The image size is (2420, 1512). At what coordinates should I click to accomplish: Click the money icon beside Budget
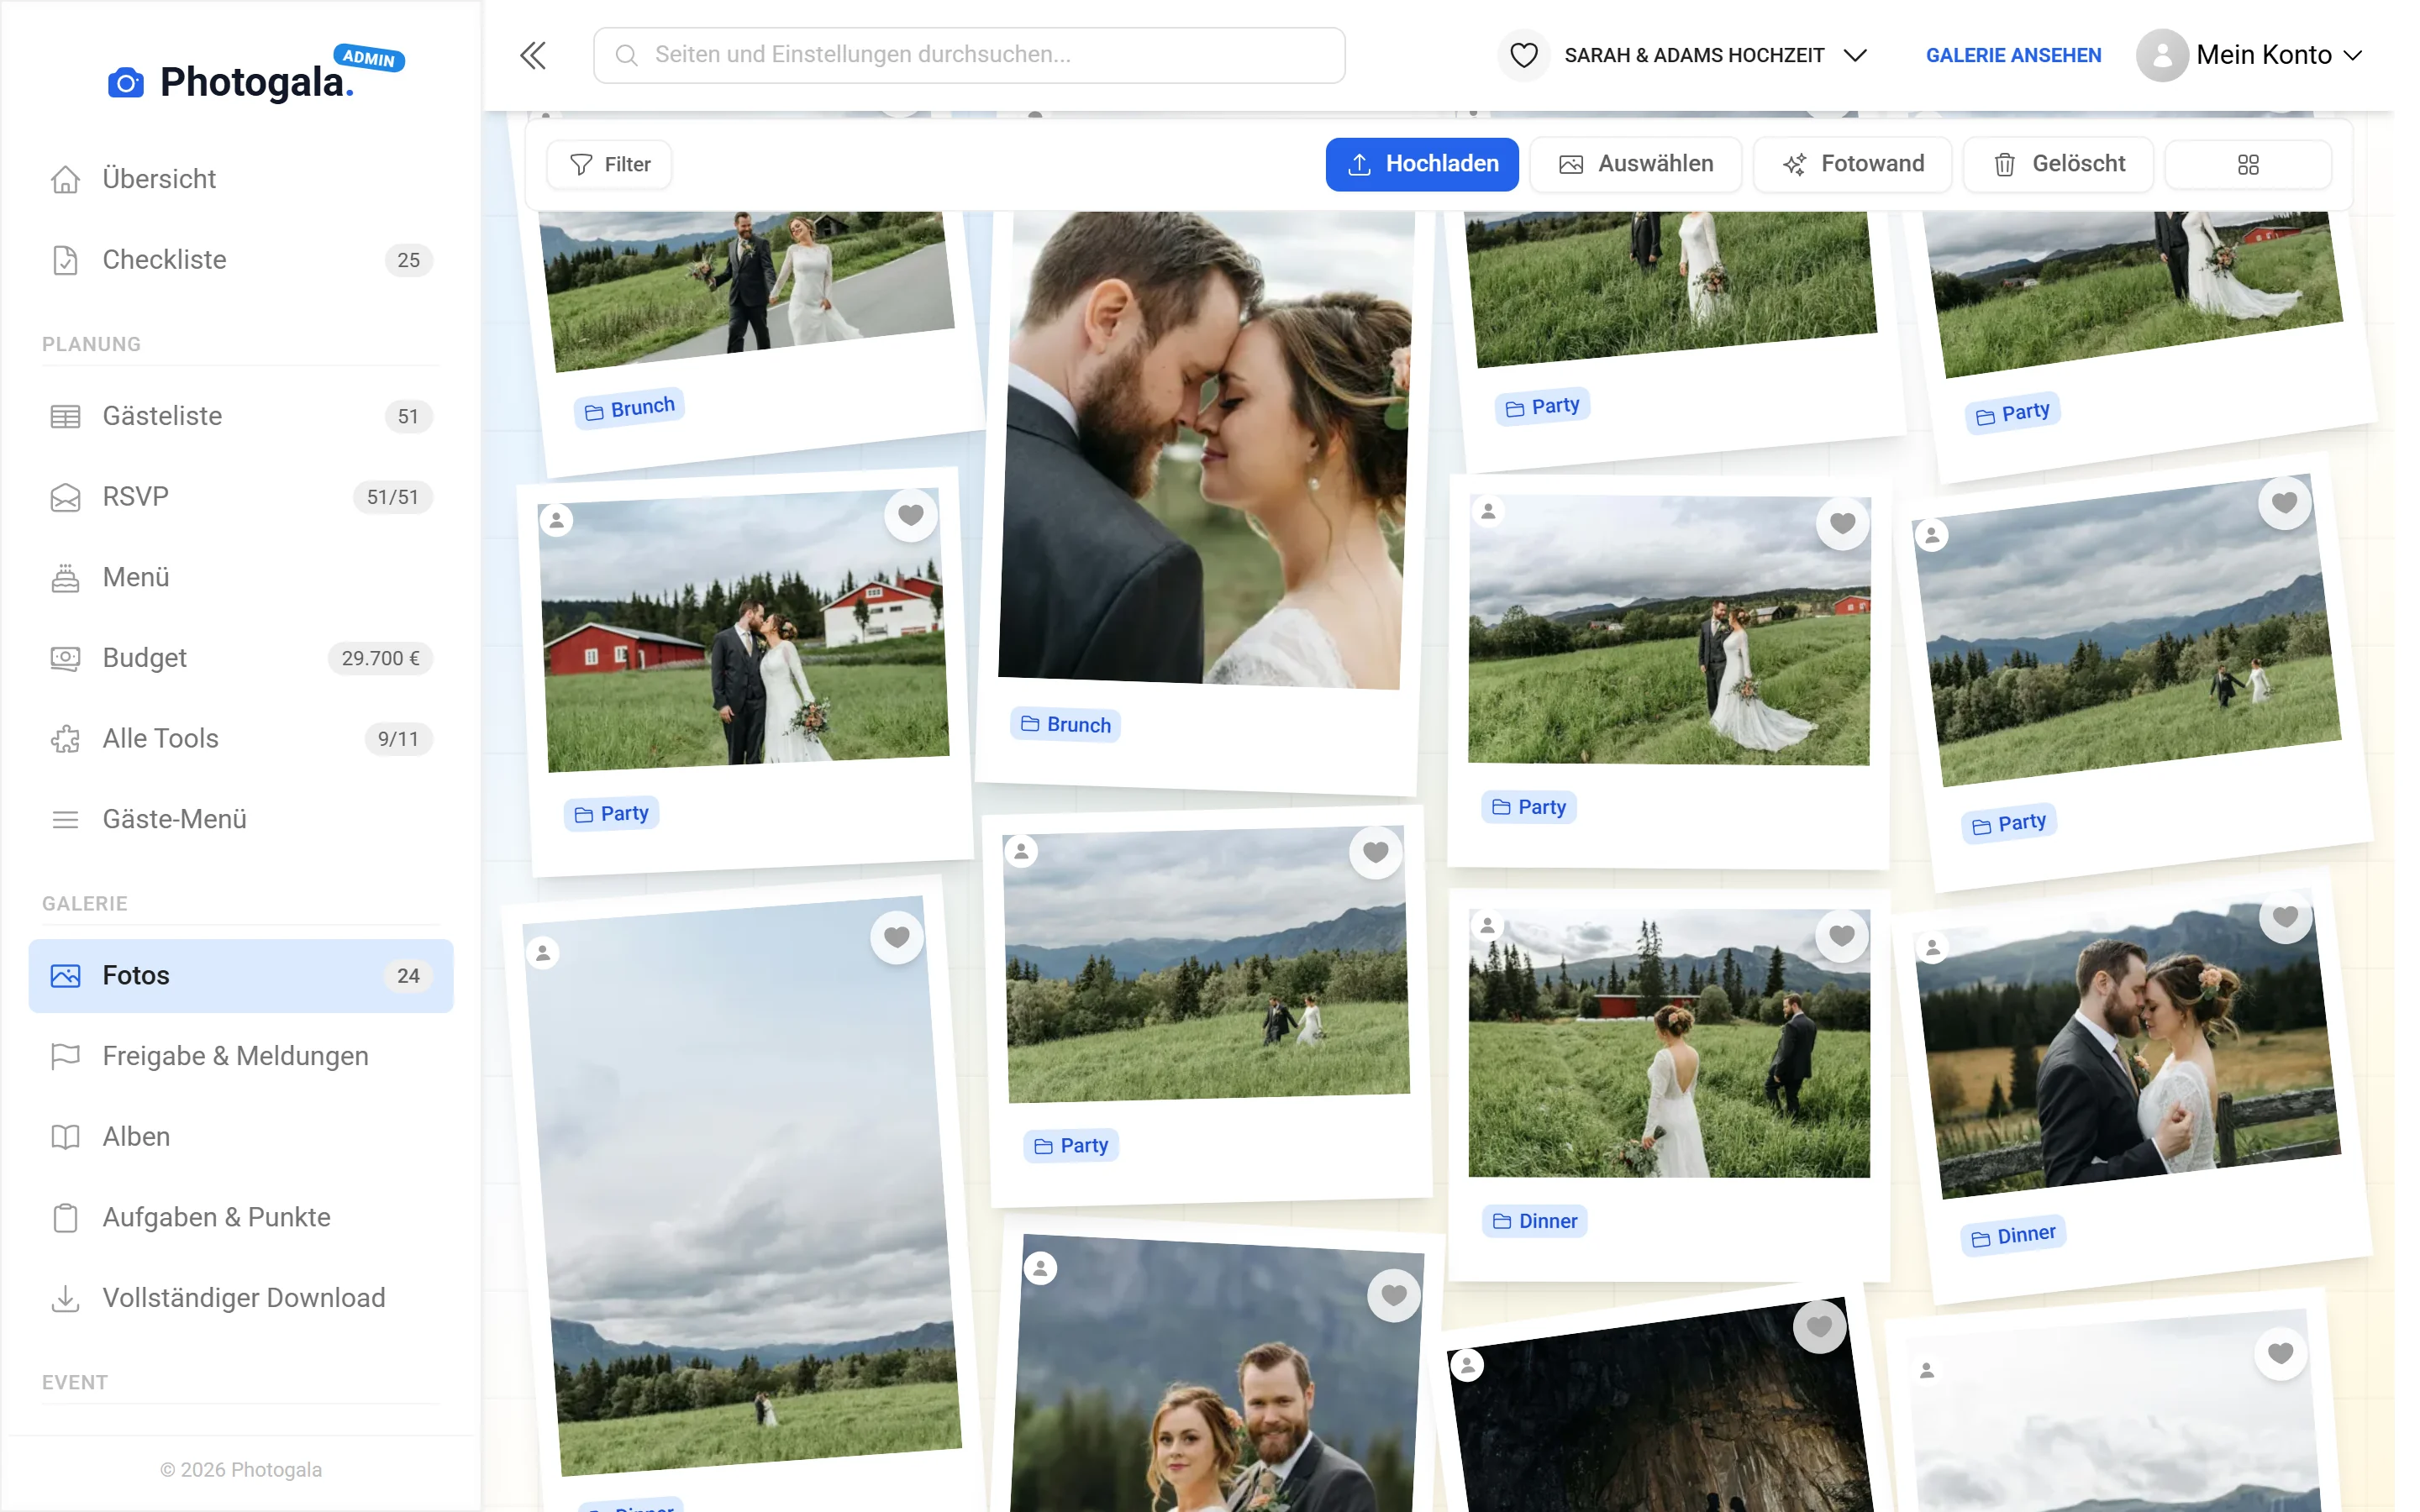tap(65, 658)
